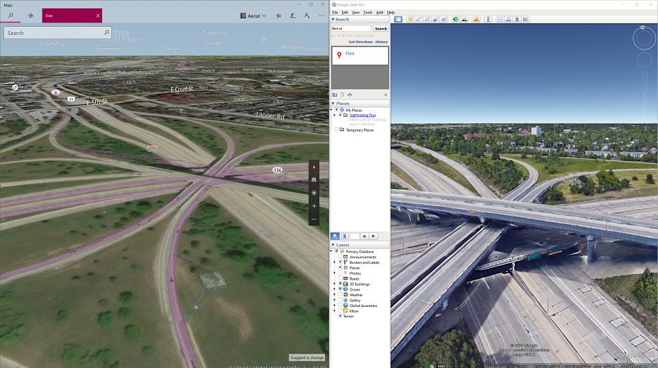Zoom out using the Maps minus button
Viewport: 658px width, 368px height.
pyautogui.click(x=314, y=219)
